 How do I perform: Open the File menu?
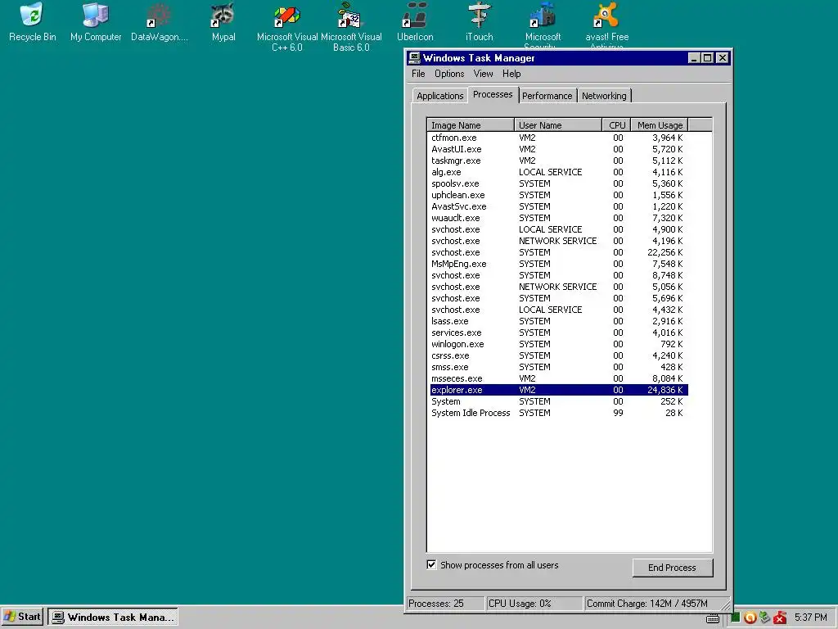coord(418,74)
